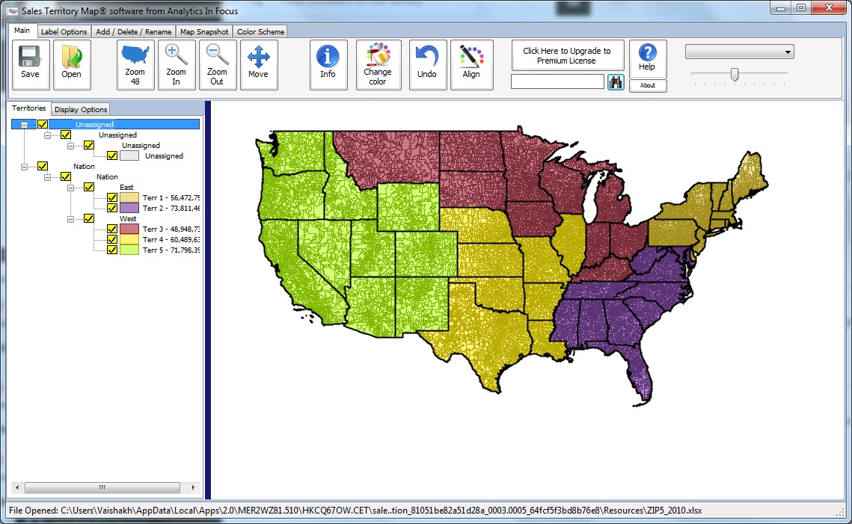Click Upgrade to Premium License button
This screenshot has width=852, height=524.
click(567, 55)
